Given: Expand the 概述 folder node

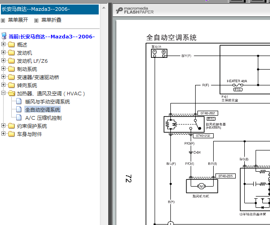Looking at the screenshot, I should click(3, 44).
